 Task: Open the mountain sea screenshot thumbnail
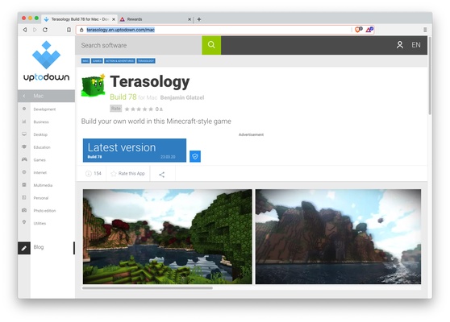click(338, 237)
